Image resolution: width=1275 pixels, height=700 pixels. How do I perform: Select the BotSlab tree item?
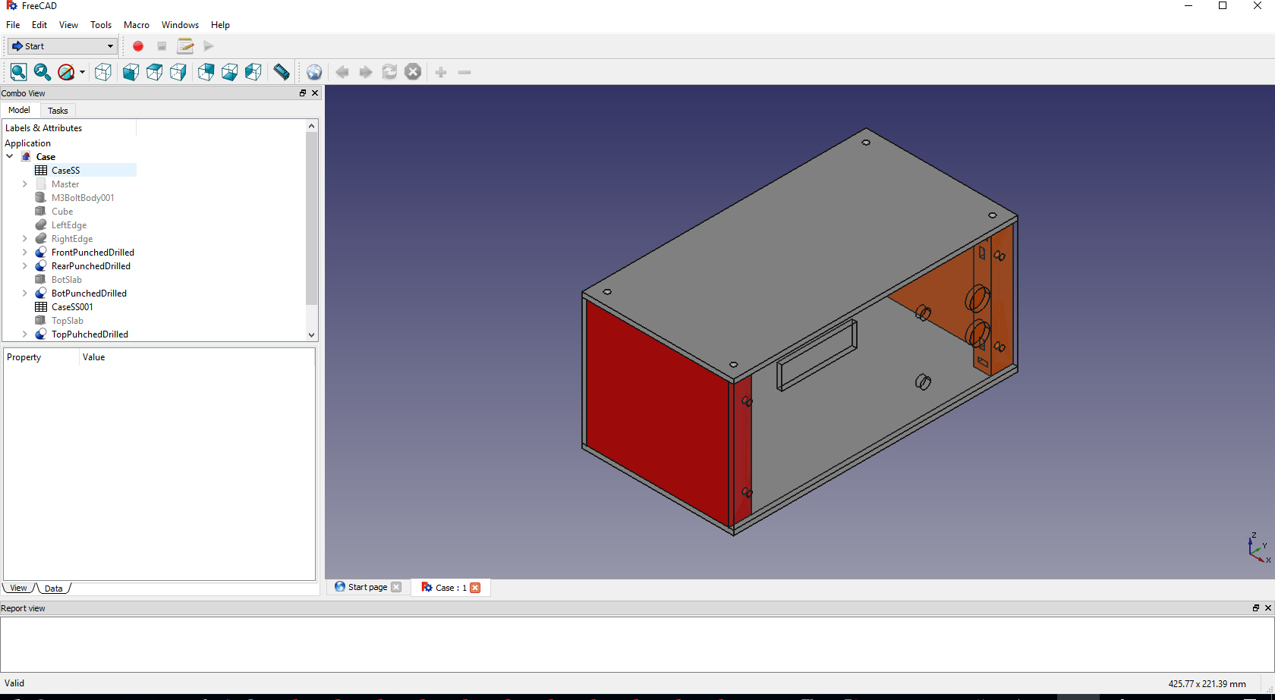click(67, 280)
